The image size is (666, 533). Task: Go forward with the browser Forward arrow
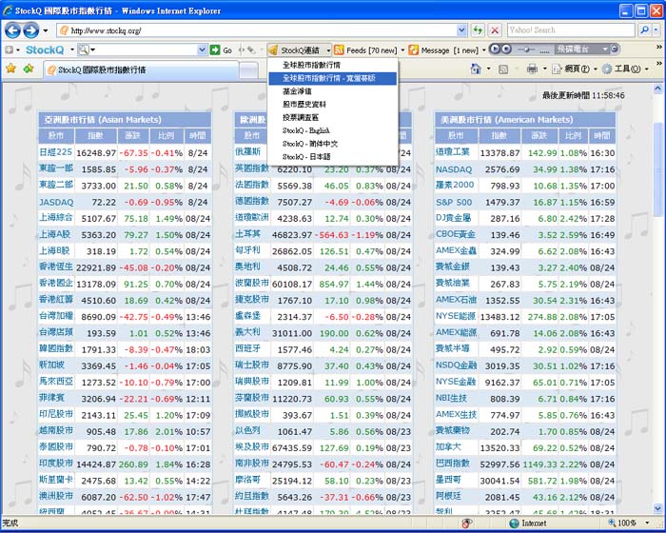[30, 30]
